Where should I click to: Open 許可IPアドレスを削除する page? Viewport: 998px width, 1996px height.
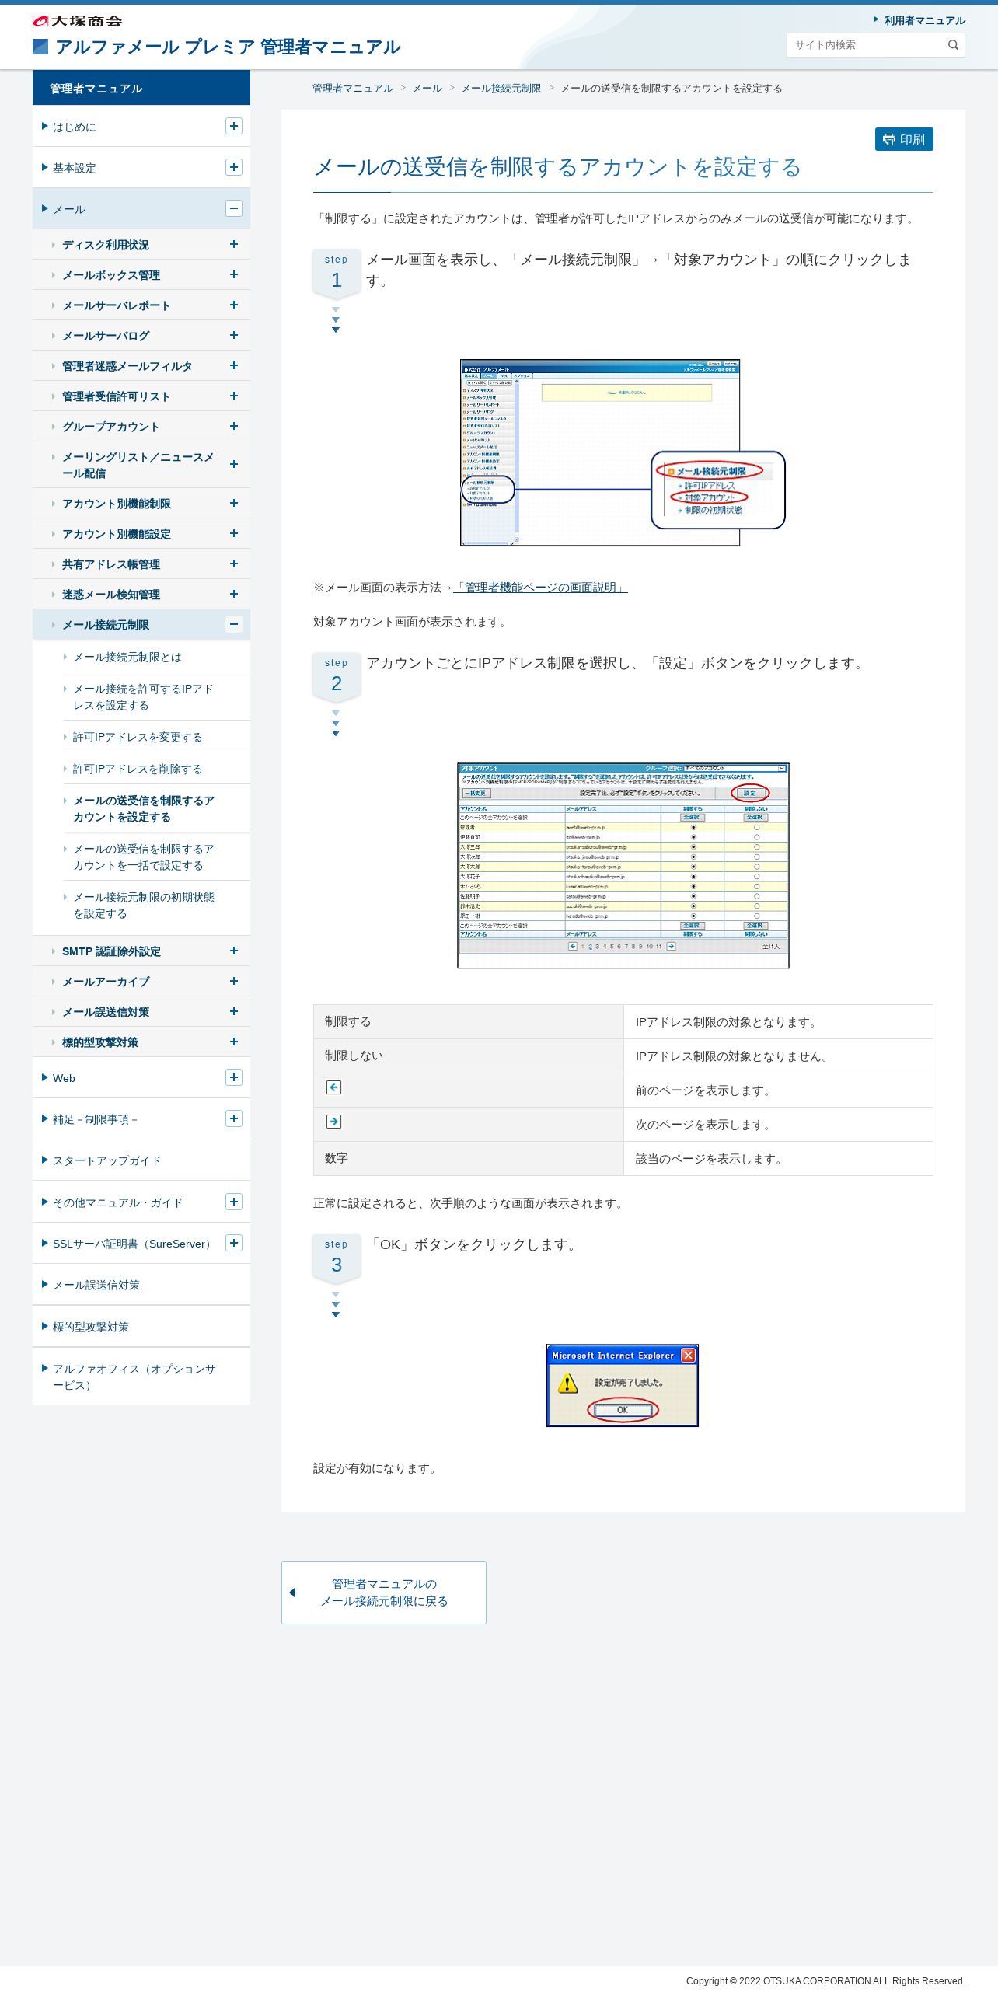[x=138, y=769]
